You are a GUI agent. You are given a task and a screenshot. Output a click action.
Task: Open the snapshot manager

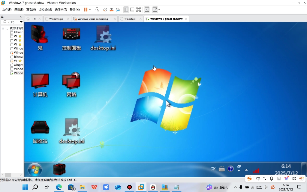pos(118,10)
